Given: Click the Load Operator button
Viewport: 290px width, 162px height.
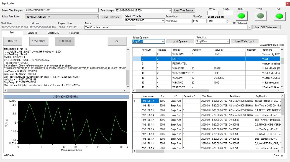Looking at the screenshot, I should pyautogui.click(x=180, y=41).
